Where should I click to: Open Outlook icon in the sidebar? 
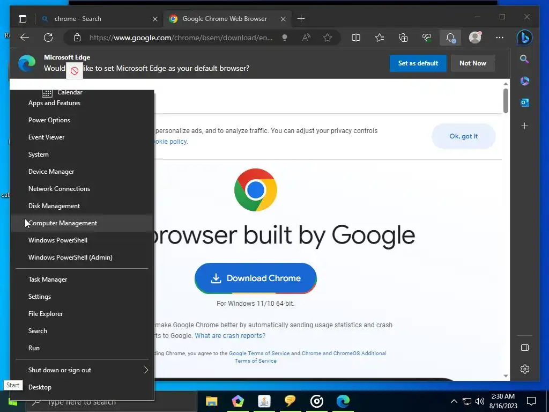pos(524,102)
